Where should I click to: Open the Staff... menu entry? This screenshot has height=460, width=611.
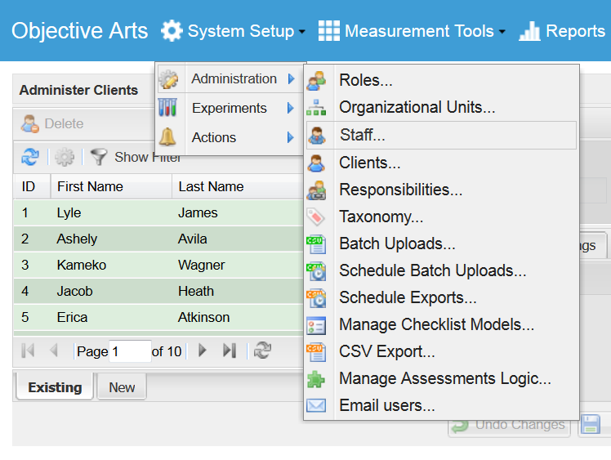click(x=441, y=136)
